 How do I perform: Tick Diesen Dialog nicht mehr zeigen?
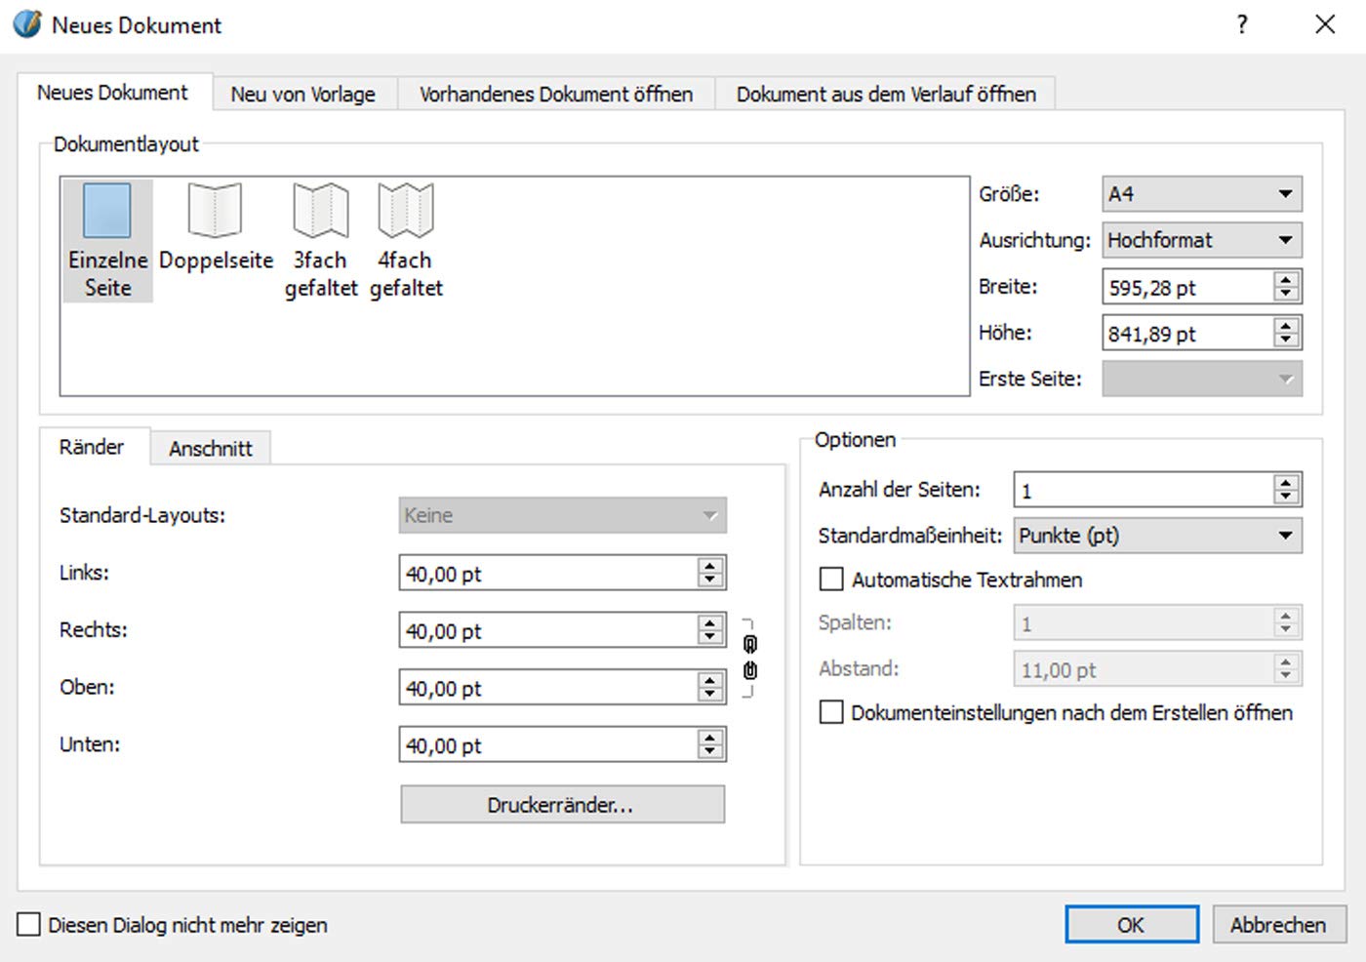point(29,924)
